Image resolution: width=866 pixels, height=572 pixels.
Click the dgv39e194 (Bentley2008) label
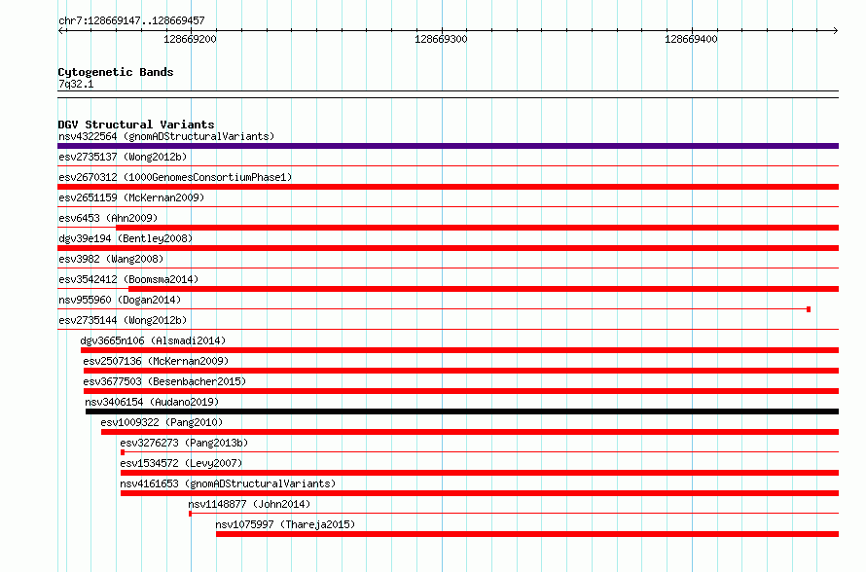pyautogui.click(x=126, y=238)
